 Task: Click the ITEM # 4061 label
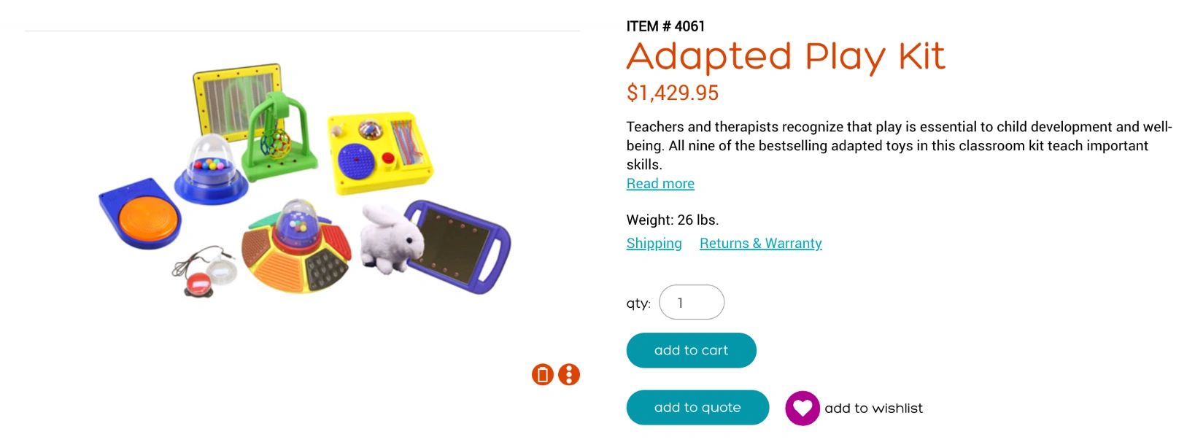click(665, 26)
